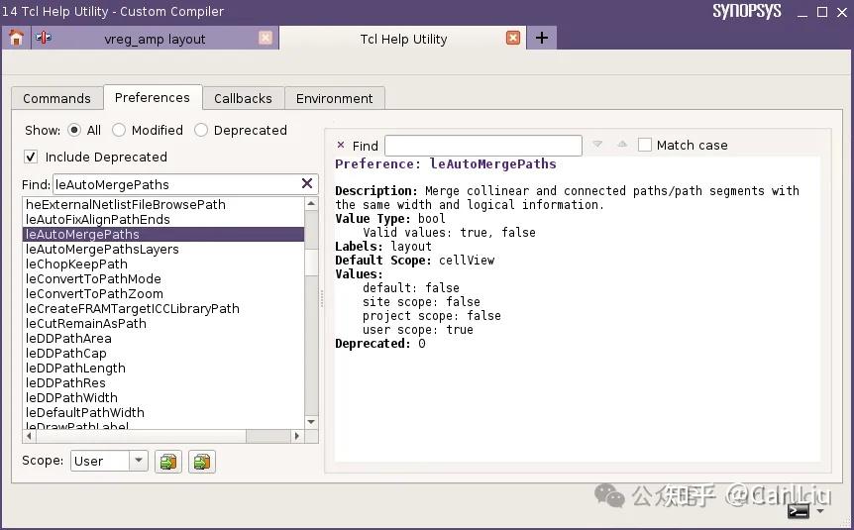Close the Tcl Help Utility tab
854x530 pixels.
coord(512,38)
